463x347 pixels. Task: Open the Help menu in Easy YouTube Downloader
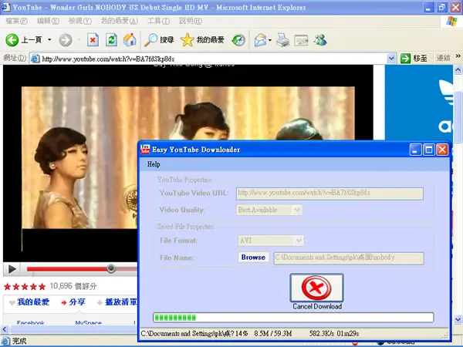154,164
